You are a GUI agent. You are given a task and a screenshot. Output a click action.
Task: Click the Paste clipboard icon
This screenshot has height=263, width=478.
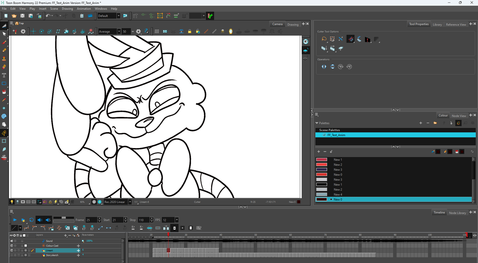pos(82,16)
